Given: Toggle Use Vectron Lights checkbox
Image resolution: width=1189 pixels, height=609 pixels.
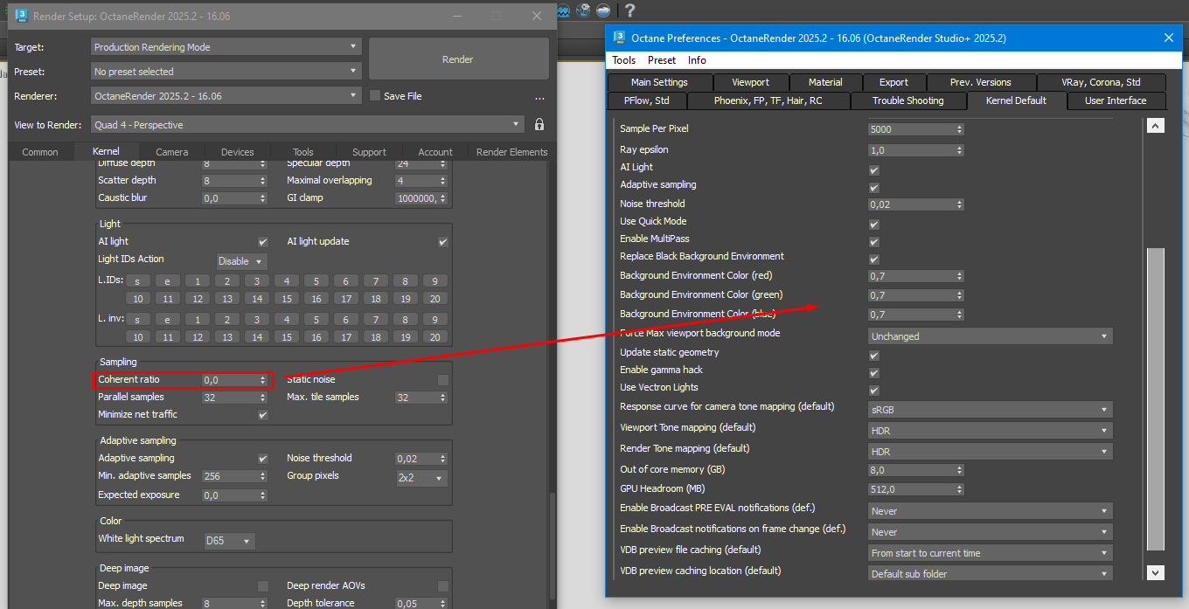Looking at the screenshot, I should point(874,391).
